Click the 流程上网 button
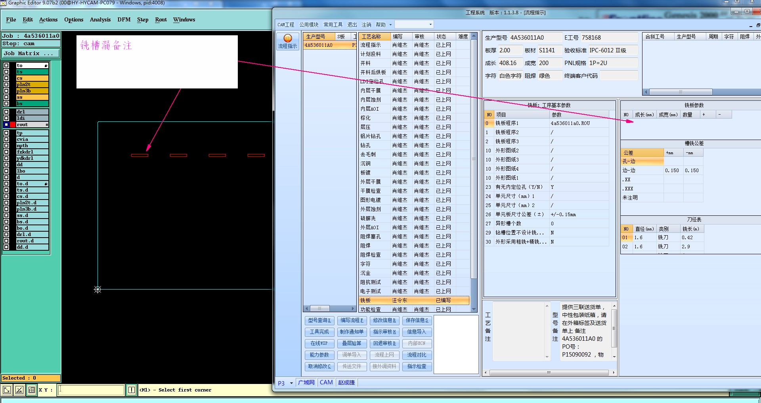The width and height of the screenshot is (761, 403). (384, 355)
